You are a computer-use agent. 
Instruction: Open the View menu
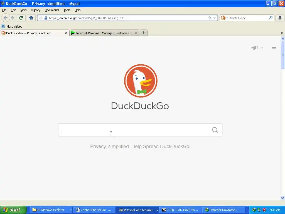[x=23, y=10]
